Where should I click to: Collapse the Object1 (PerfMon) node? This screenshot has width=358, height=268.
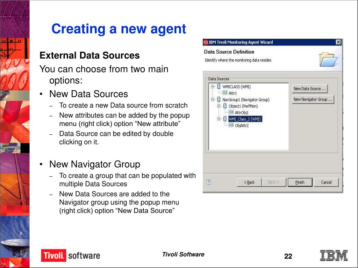pyautogui.click(x=219, y=106)
